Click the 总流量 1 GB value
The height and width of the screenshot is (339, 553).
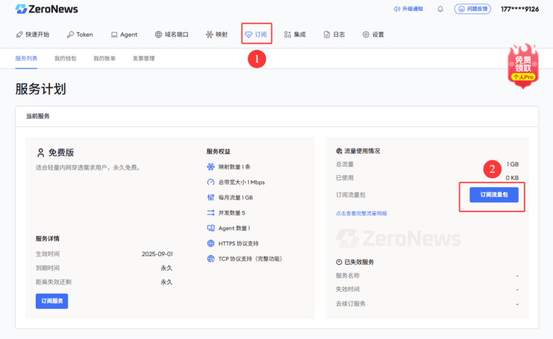[513, 164]
